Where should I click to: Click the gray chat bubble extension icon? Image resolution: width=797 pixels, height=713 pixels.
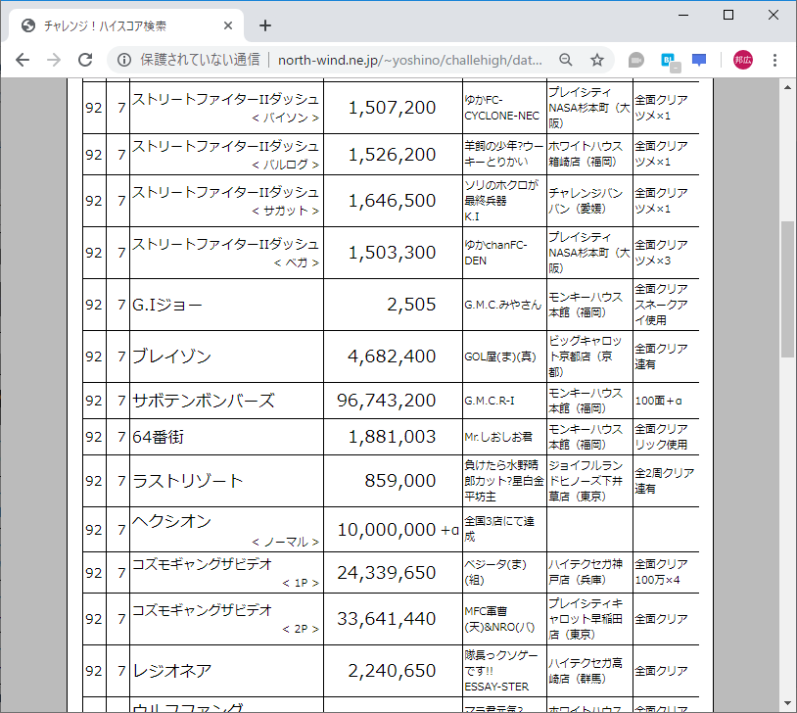tap(635, 60)
